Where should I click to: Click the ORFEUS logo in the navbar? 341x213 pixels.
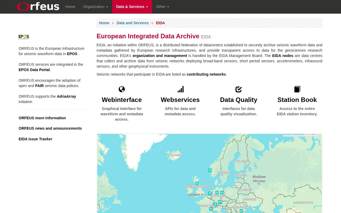point(38,6)
